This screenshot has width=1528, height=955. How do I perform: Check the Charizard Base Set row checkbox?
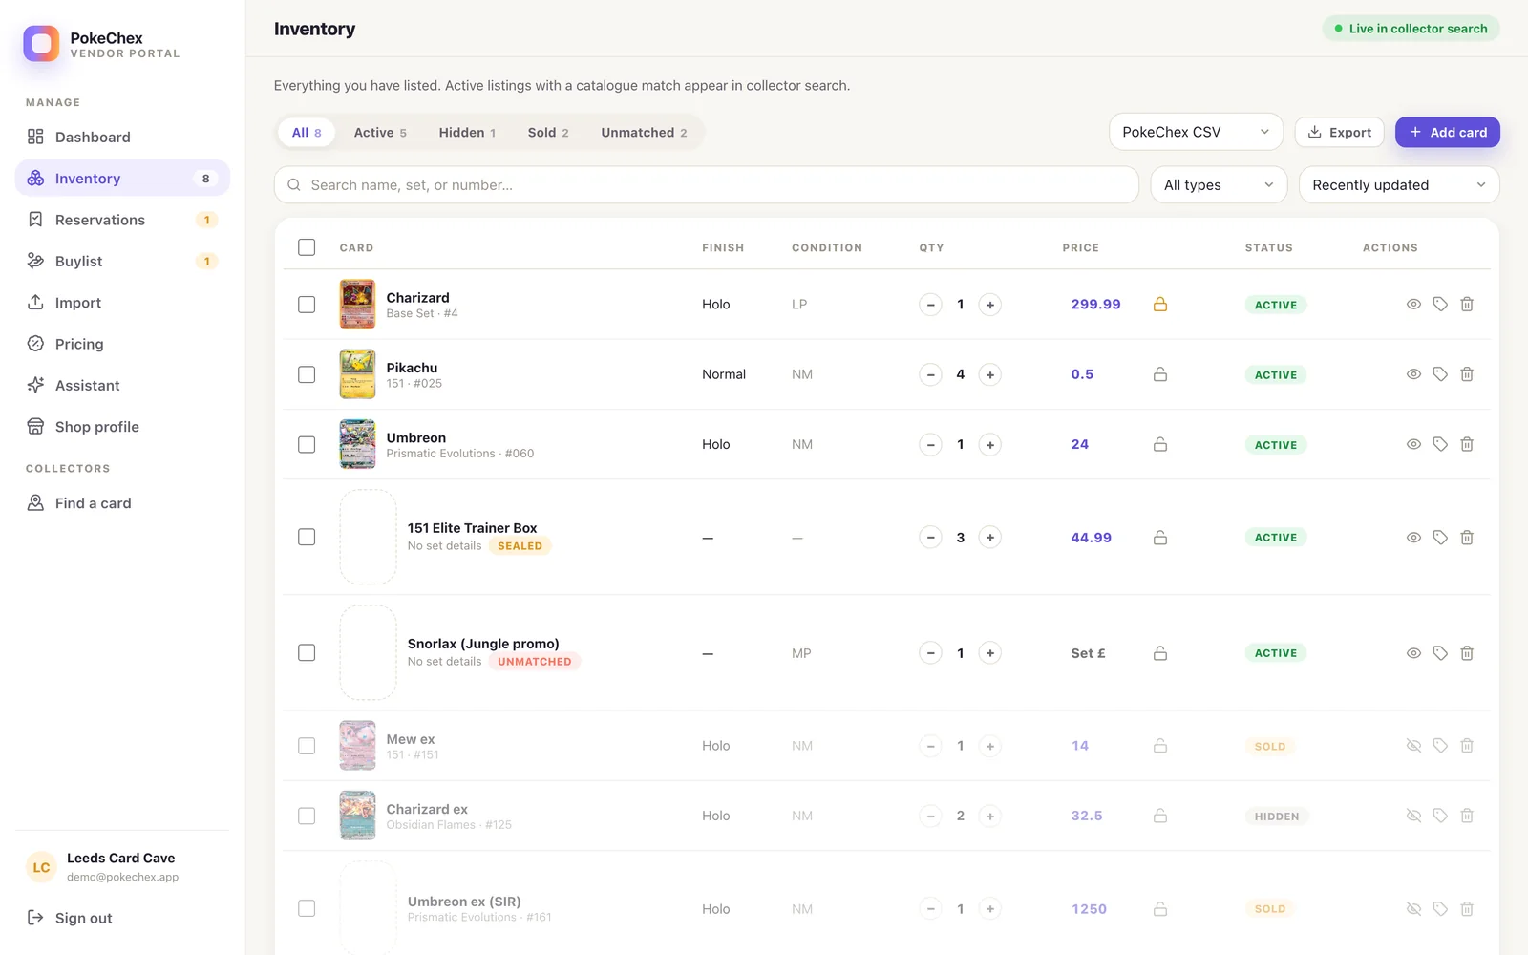(307, 305)
